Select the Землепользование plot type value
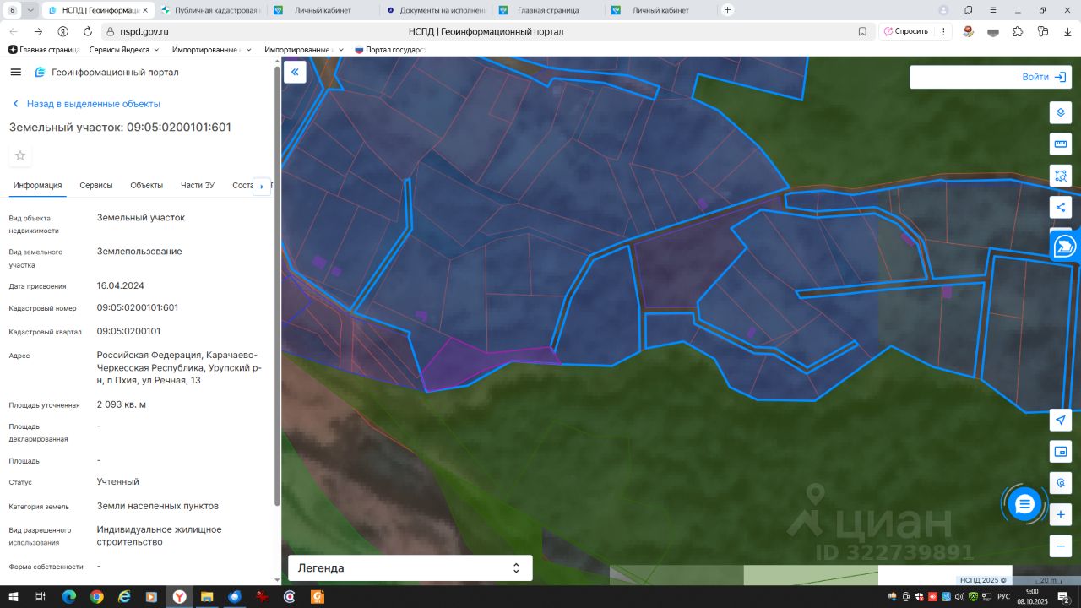The height and width of the screenshot is (608, 1081). tap(139, 252)
